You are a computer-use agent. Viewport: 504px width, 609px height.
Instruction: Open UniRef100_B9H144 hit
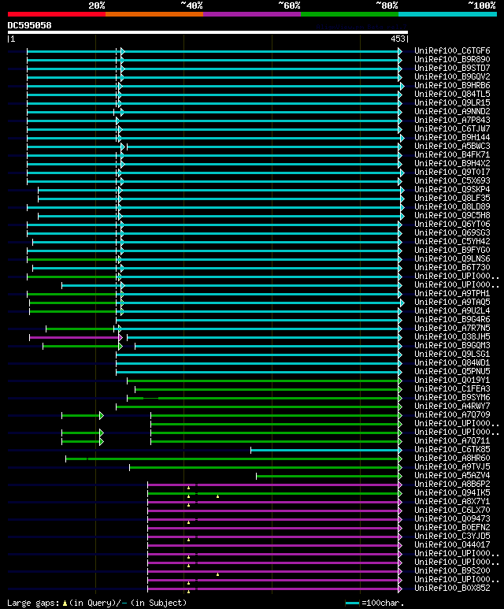pos(452,138)
